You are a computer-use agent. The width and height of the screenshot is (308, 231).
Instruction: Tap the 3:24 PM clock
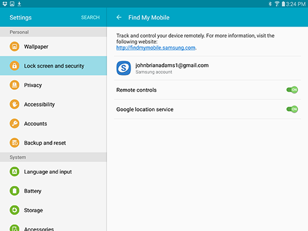(296, 4)
